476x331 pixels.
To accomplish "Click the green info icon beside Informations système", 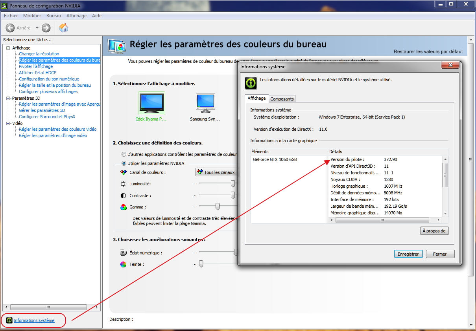I will [x=9, y=320].
